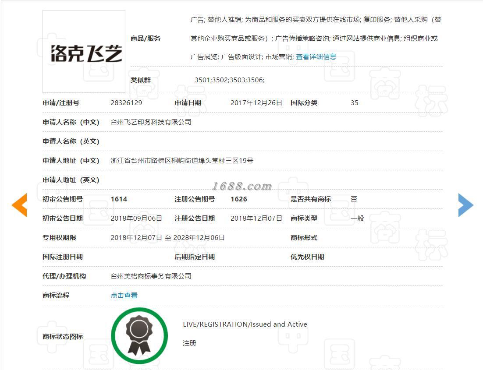The image size is (483, 370).
Task: Select preliminary announcement issue number 1614
Action: (119, 199)
